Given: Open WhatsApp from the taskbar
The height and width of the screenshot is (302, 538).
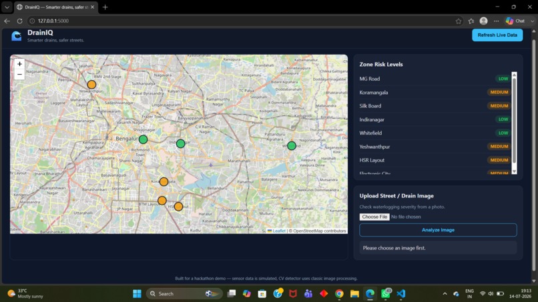Looking at the screenshot, I should coord(386,294).
